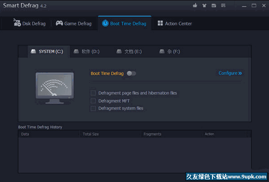Check Defragment page files and hibernation files
This screenshot has height=182, width=269.
coord(93,93)
